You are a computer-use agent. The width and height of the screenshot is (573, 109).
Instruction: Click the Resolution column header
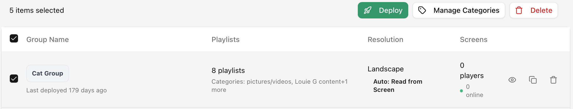385,39
